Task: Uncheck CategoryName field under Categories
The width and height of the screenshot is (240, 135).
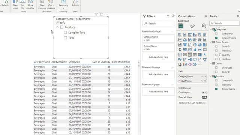Action: pos(216,38)
